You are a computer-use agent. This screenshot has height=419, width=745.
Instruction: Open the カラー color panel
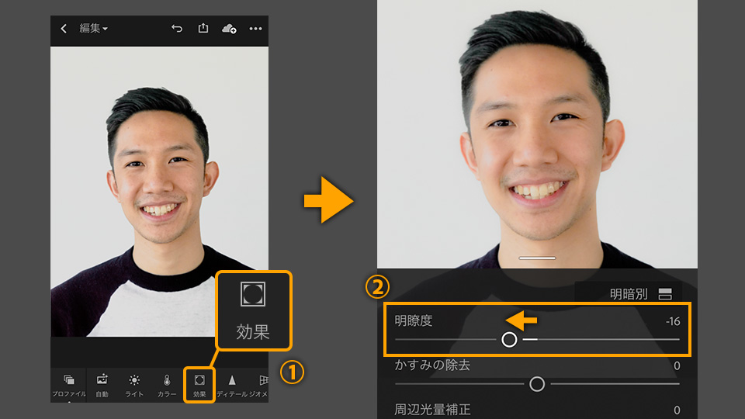(x=167, y=386)
